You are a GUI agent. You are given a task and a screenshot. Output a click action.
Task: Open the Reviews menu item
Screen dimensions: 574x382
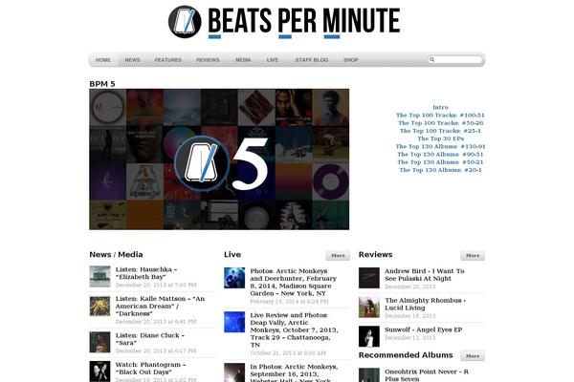point(208,60)
